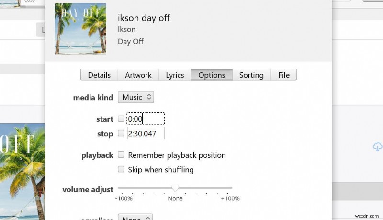Select the Options tab
Viewport: 383px width, 220px height.
pos(212,75)
